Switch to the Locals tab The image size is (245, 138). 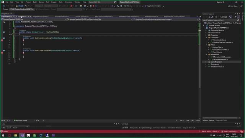(9, 128)
